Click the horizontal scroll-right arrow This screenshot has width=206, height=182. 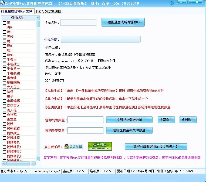click(x=33, y=163)
